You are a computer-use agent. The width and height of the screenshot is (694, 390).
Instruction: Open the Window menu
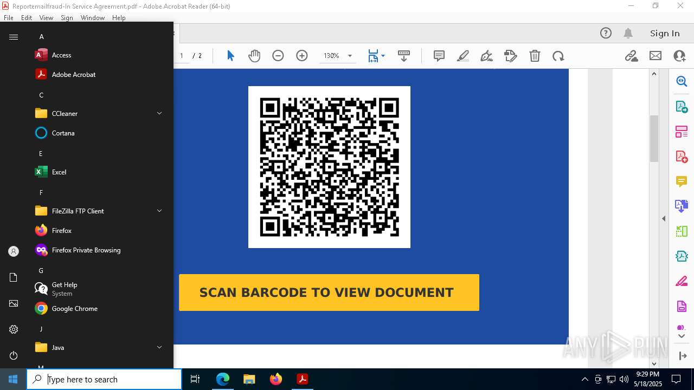93,17
